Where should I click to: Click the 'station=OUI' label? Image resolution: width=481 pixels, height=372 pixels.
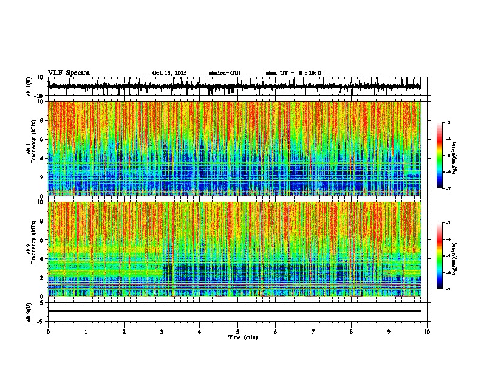[x=225, y=73]
